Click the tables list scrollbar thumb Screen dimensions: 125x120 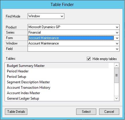point(116,75)
